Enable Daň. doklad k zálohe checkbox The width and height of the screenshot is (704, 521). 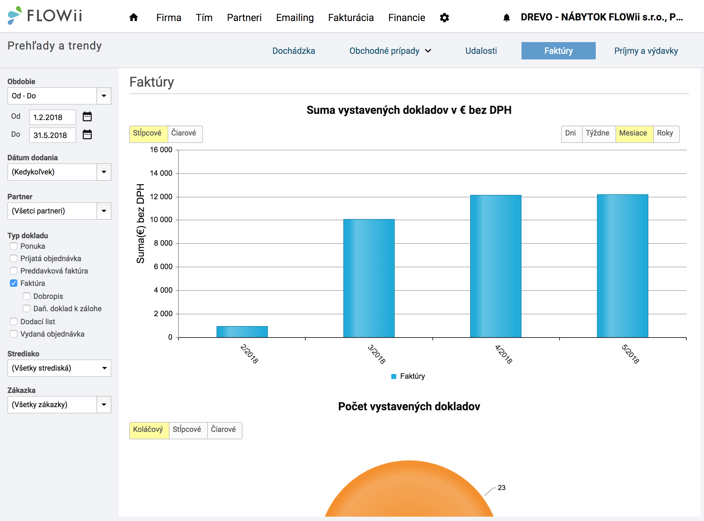pos(27,308)
